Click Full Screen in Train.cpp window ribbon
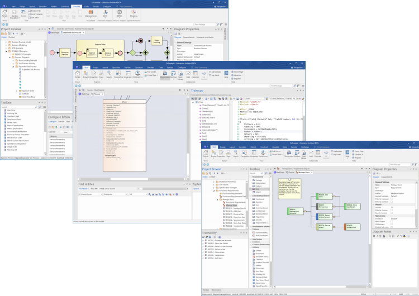Image resolution: width=419 pixels, height=296 pixels. [x=150, y=72]
